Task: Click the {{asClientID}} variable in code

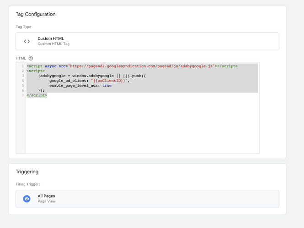Action: pos(109,81)
